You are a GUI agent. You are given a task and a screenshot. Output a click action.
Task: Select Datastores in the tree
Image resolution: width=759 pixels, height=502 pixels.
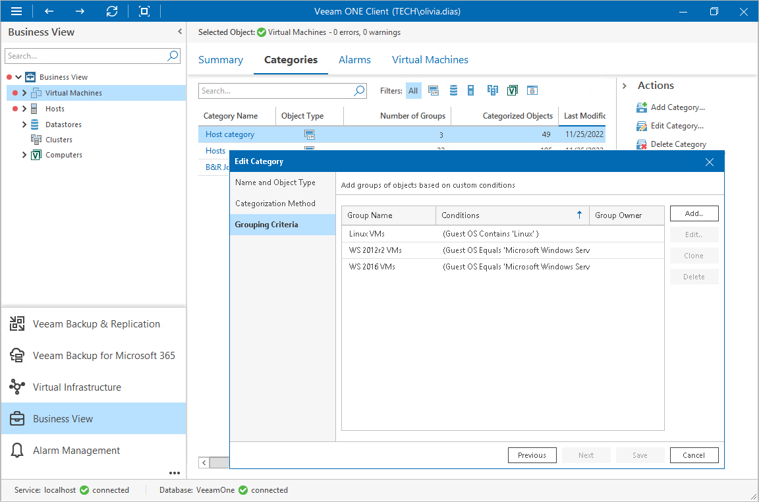(x=63, y=125)
